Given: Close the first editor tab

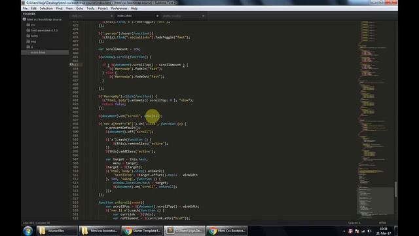Looking at the screenshot, I should (111, 16).
